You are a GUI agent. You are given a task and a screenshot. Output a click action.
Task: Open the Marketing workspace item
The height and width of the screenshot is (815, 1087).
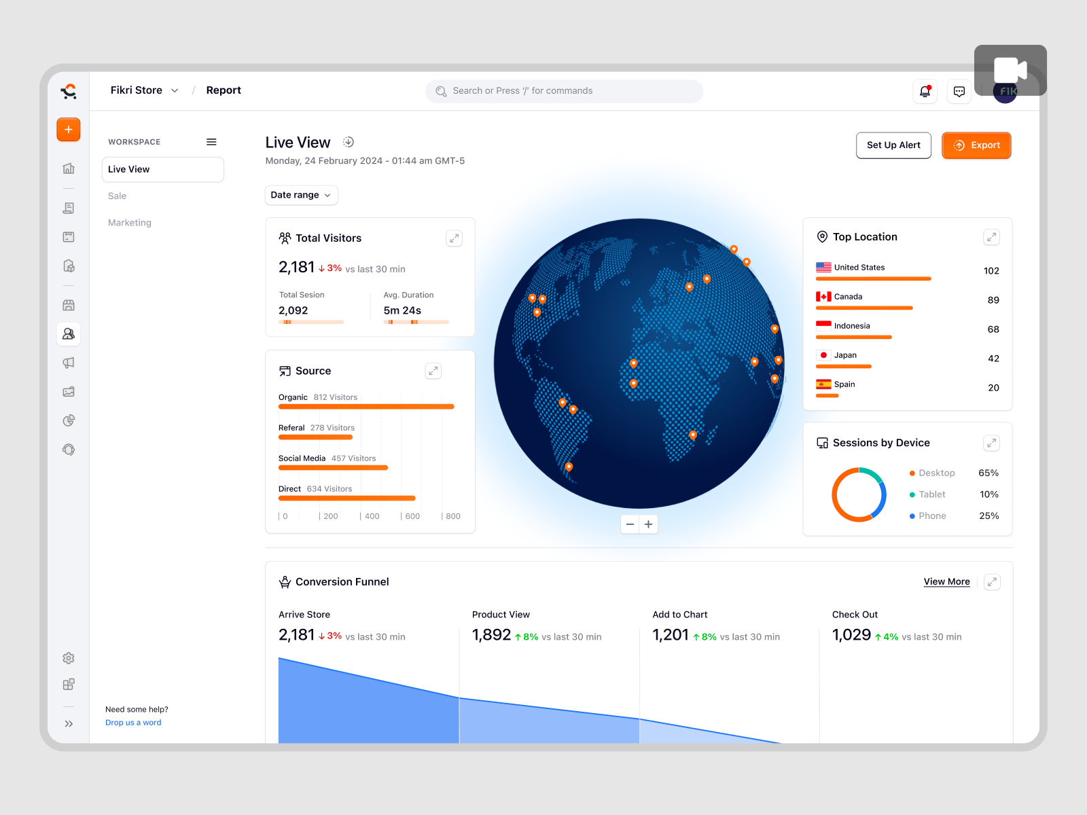coord(129,222)
